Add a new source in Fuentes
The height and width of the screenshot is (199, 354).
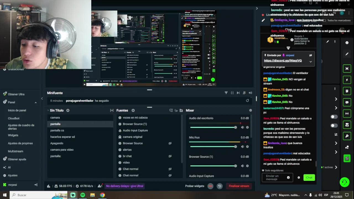click(133, 110)
